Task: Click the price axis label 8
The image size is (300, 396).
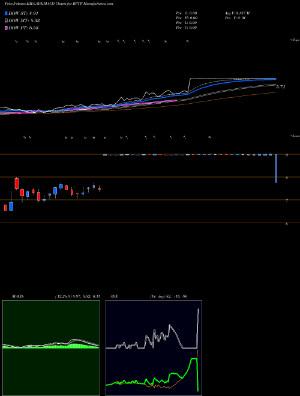Action: click(x=287, y=178)
